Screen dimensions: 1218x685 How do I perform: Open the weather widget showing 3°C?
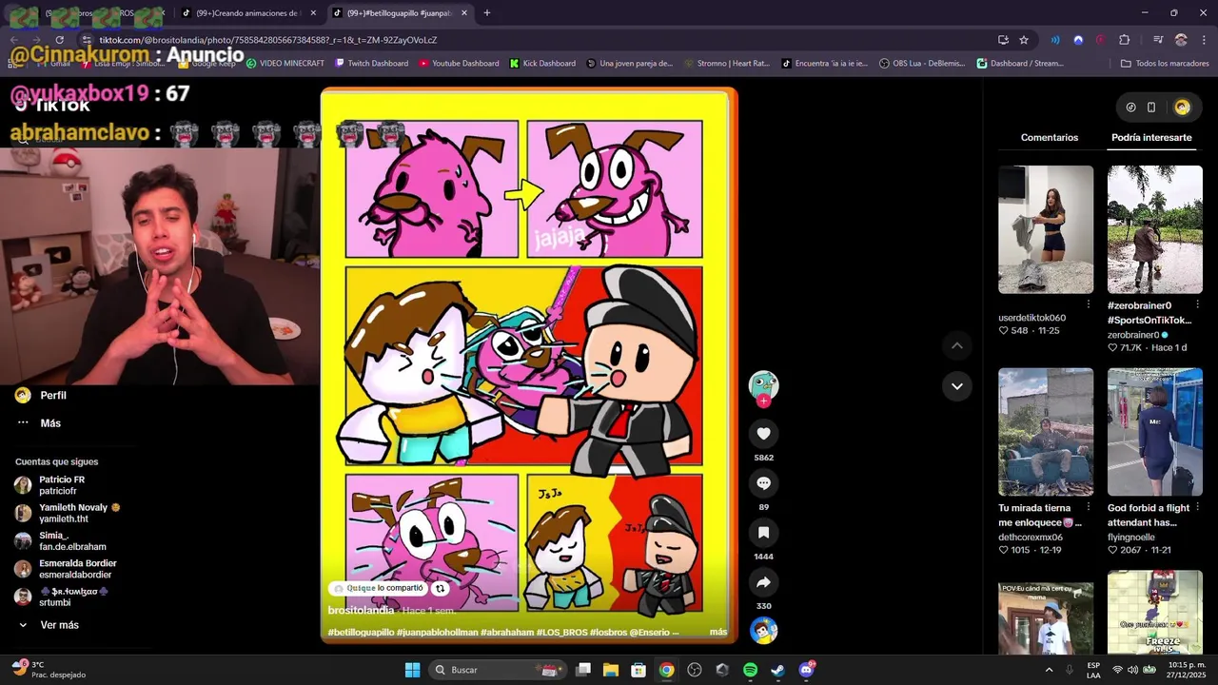49,670
